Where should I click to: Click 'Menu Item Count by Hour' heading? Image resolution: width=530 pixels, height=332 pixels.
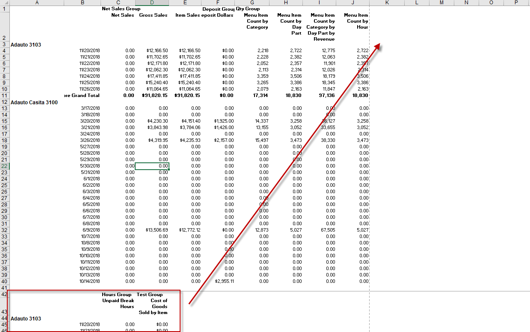point(357,21)
